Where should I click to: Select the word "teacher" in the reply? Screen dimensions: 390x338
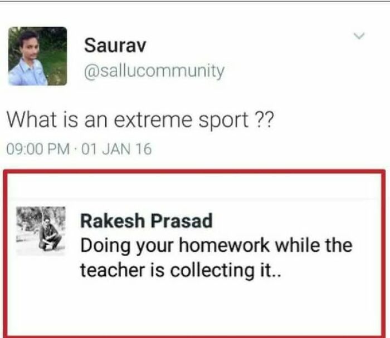pos(113,270)
